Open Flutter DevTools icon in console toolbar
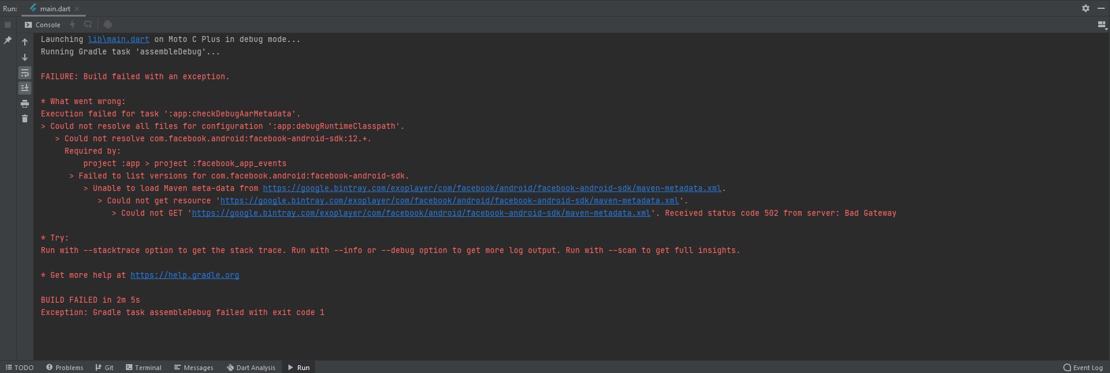This screenshot has width=1110, height=373. [108, 24]
